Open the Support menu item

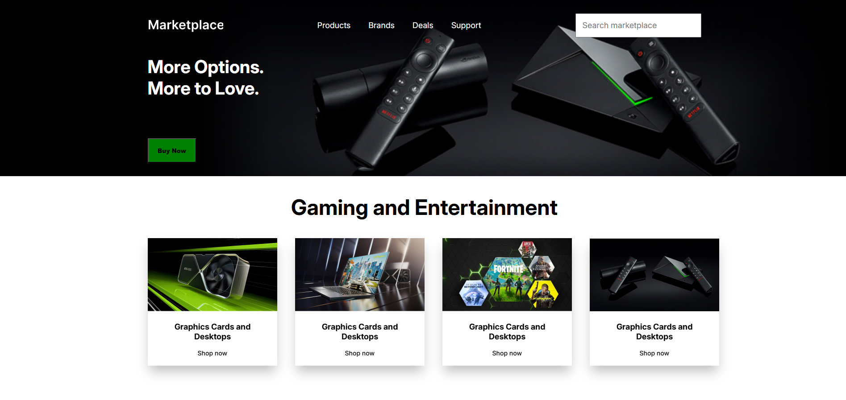tap(466, 25)
